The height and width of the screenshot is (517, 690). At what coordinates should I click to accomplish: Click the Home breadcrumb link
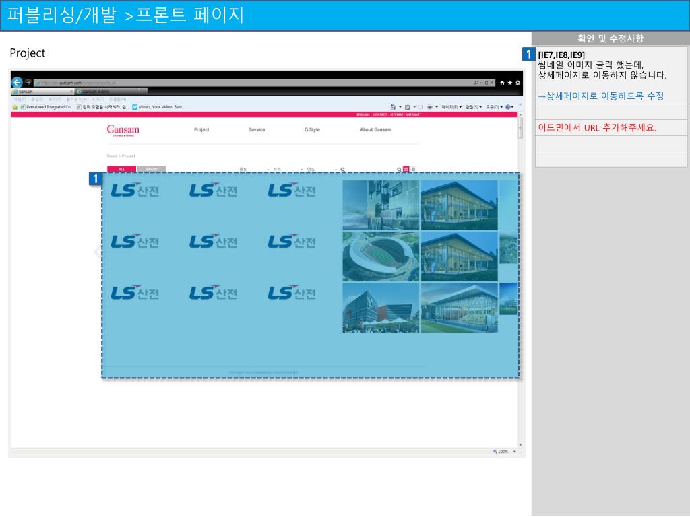pyautogui.click(x=113, y=156)
